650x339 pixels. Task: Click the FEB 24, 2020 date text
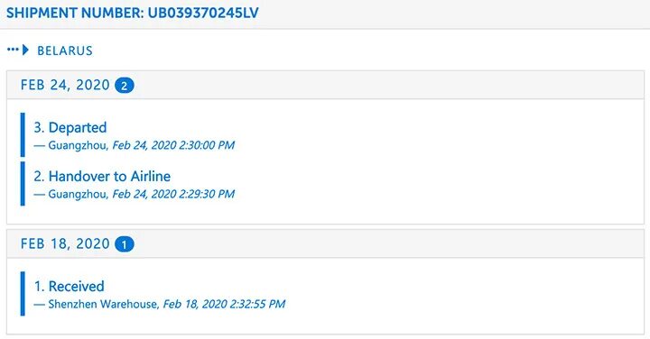click(65, 85)
